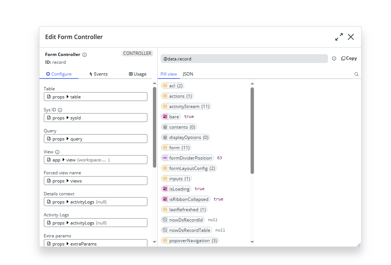
Task: Click info icon next to Form Controller
Action: click(84, 55)
